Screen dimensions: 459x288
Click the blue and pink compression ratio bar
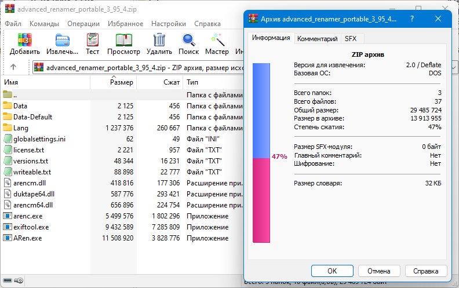[261, 153]
